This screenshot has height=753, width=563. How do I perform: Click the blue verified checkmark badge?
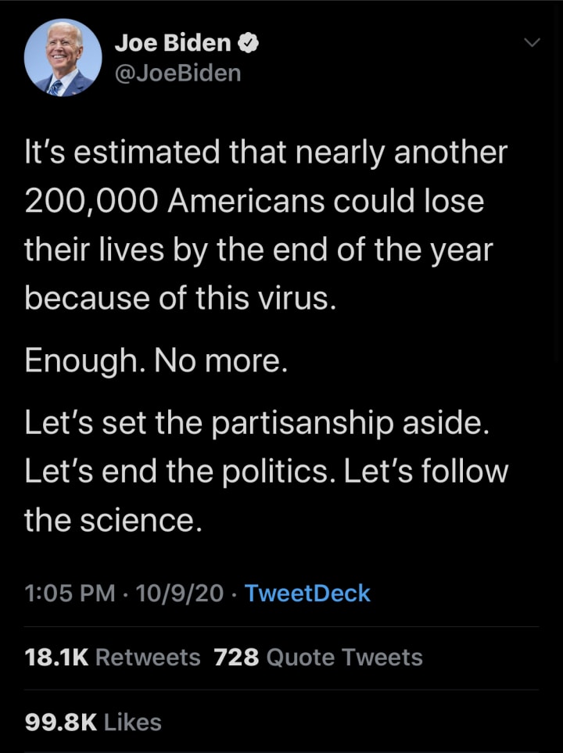tap(249, 43)
